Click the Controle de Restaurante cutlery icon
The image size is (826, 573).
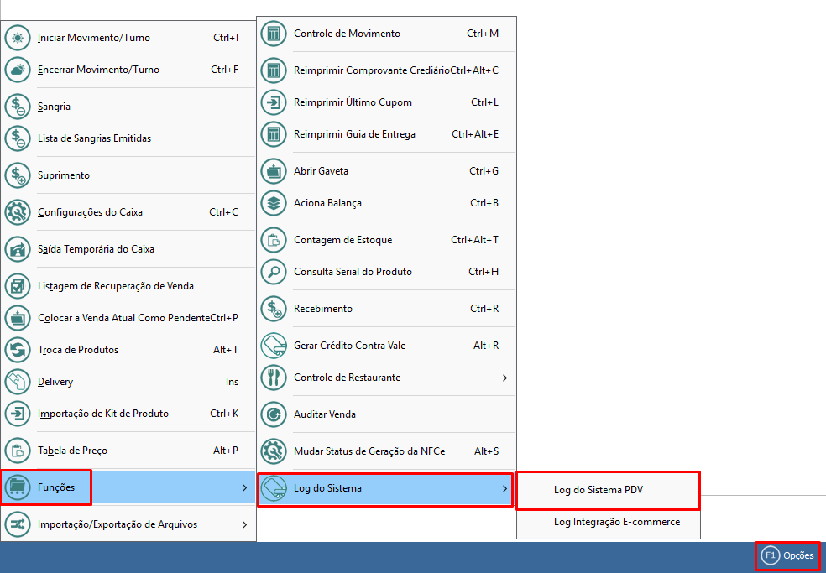274,378
